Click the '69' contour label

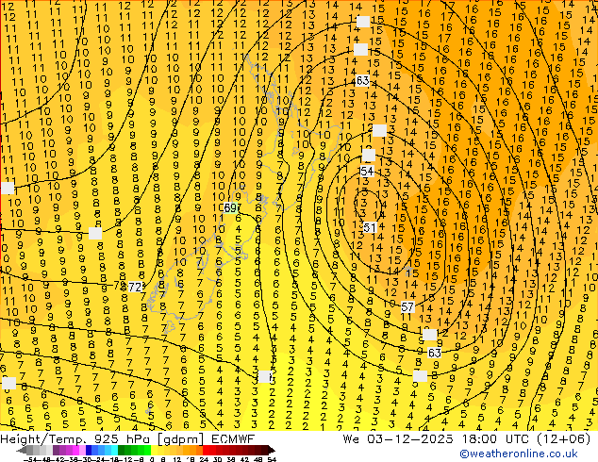coord(230,207)
